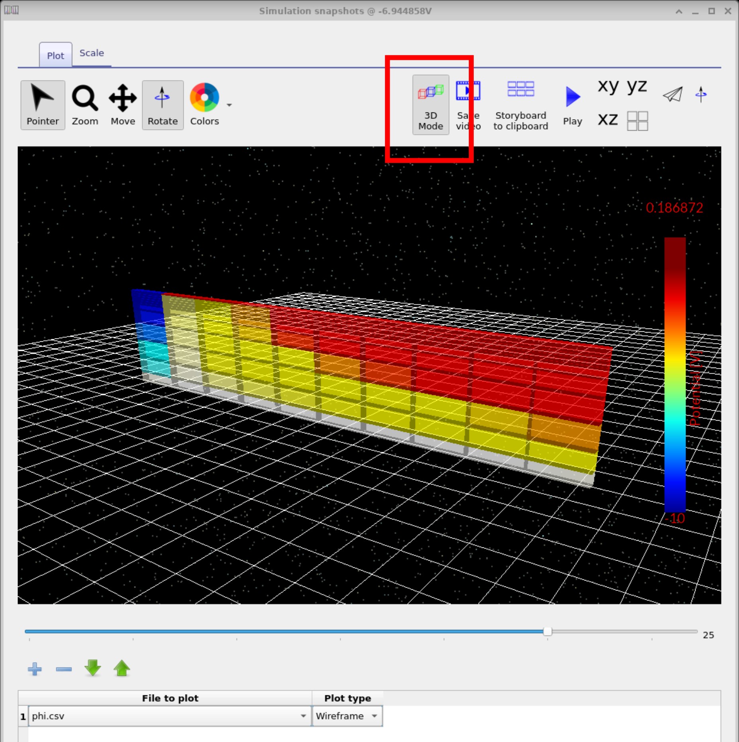The width and height of the screenshot is (739, 742).
Task: Deactivate the Rotate tool
Action: point(163,105)
